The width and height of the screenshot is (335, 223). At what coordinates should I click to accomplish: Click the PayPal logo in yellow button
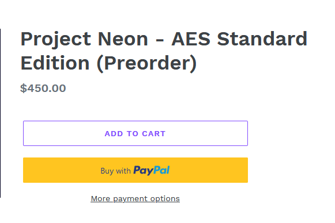(151, 170)
